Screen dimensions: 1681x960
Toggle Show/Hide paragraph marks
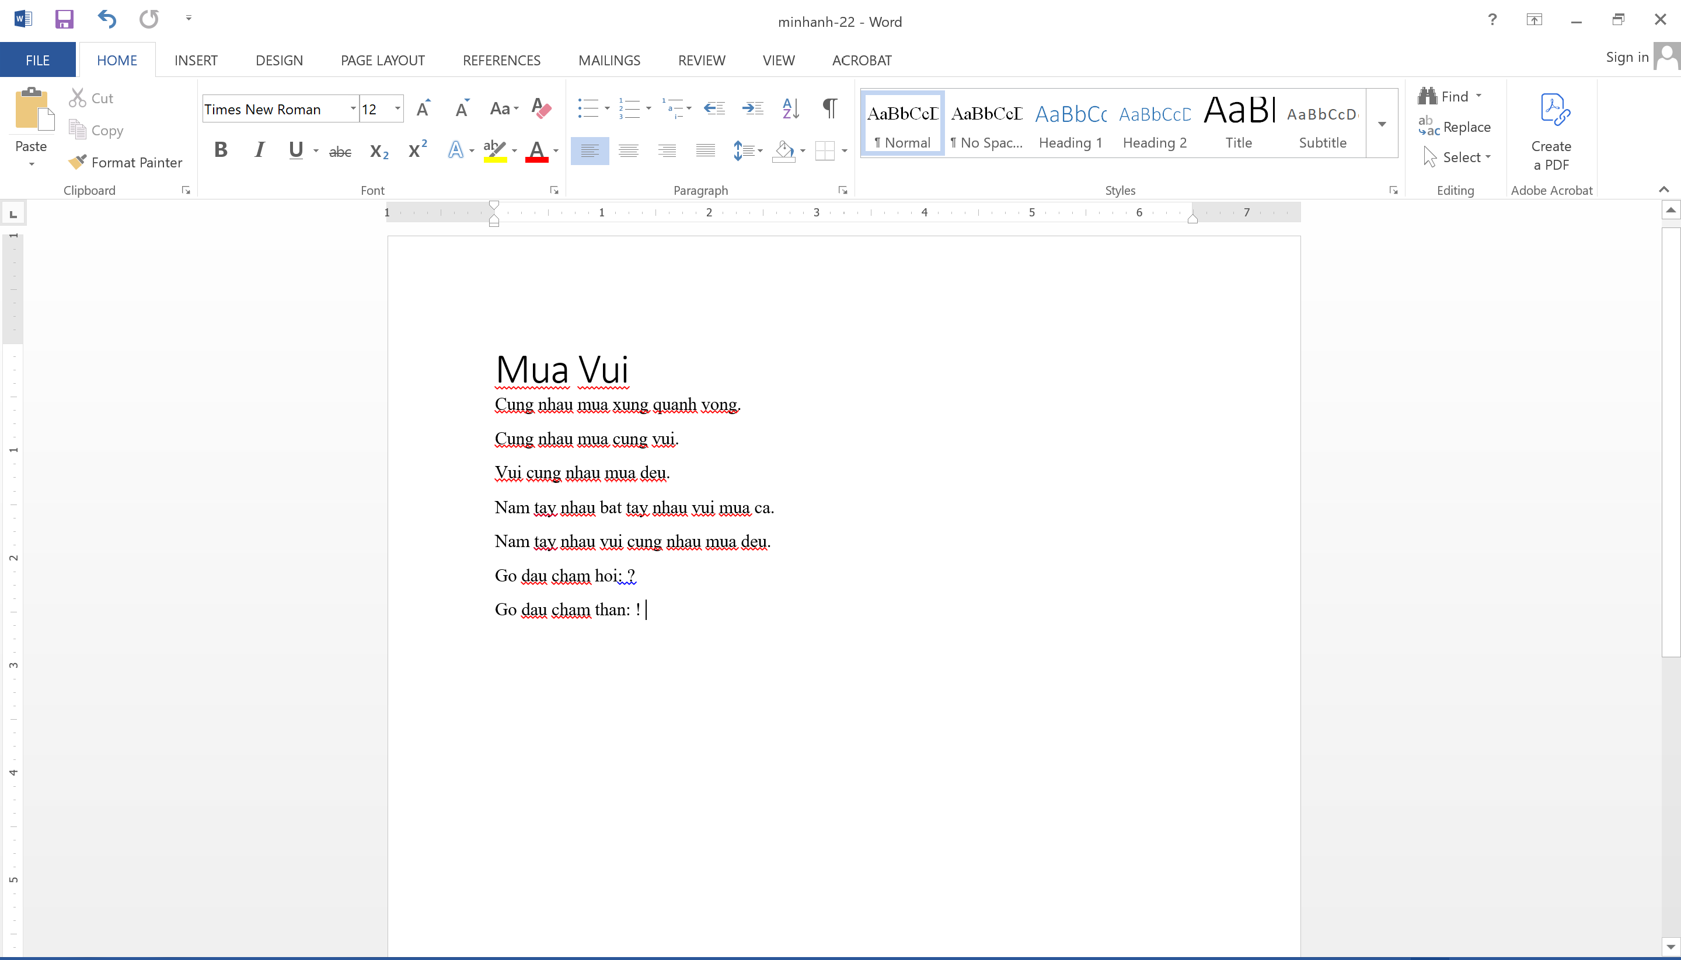pyautogui.click(x=830, y=108)
